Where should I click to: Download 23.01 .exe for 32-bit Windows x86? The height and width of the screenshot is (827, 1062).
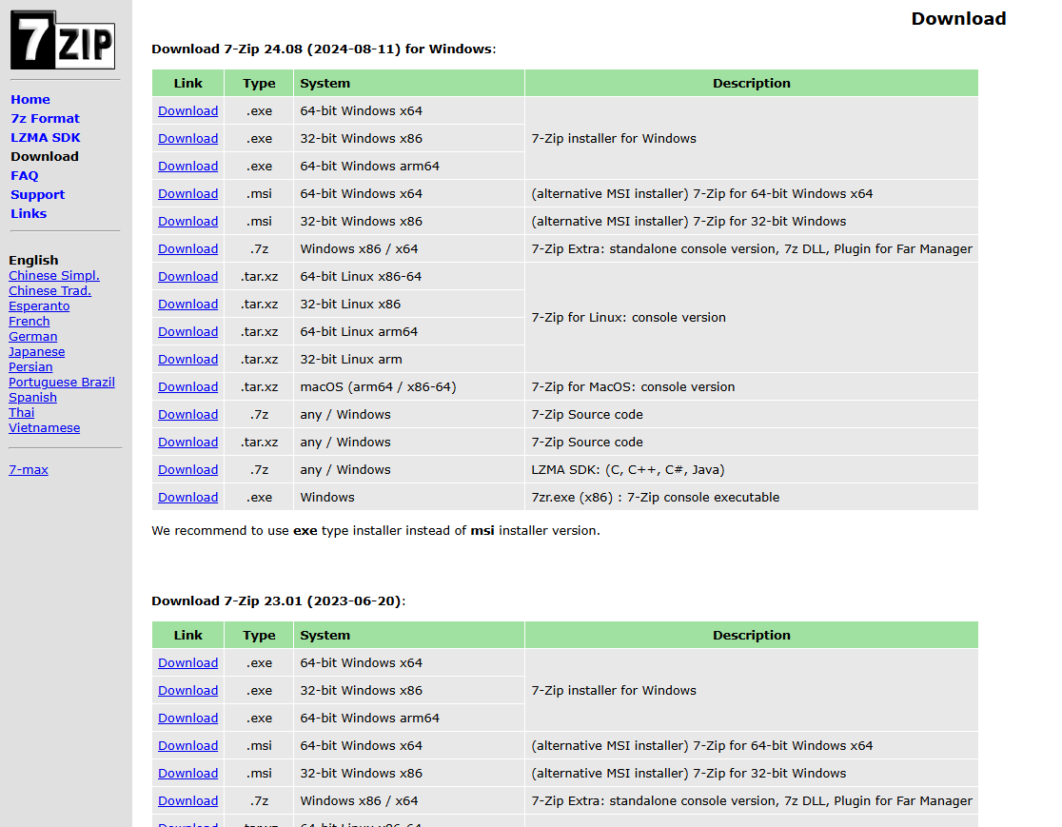click(187, 691)
